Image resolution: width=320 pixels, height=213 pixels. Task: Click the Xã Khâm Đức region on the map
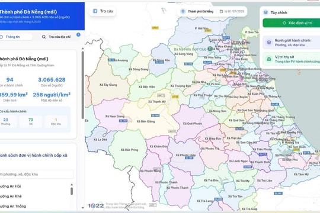[x=159, y=146]
